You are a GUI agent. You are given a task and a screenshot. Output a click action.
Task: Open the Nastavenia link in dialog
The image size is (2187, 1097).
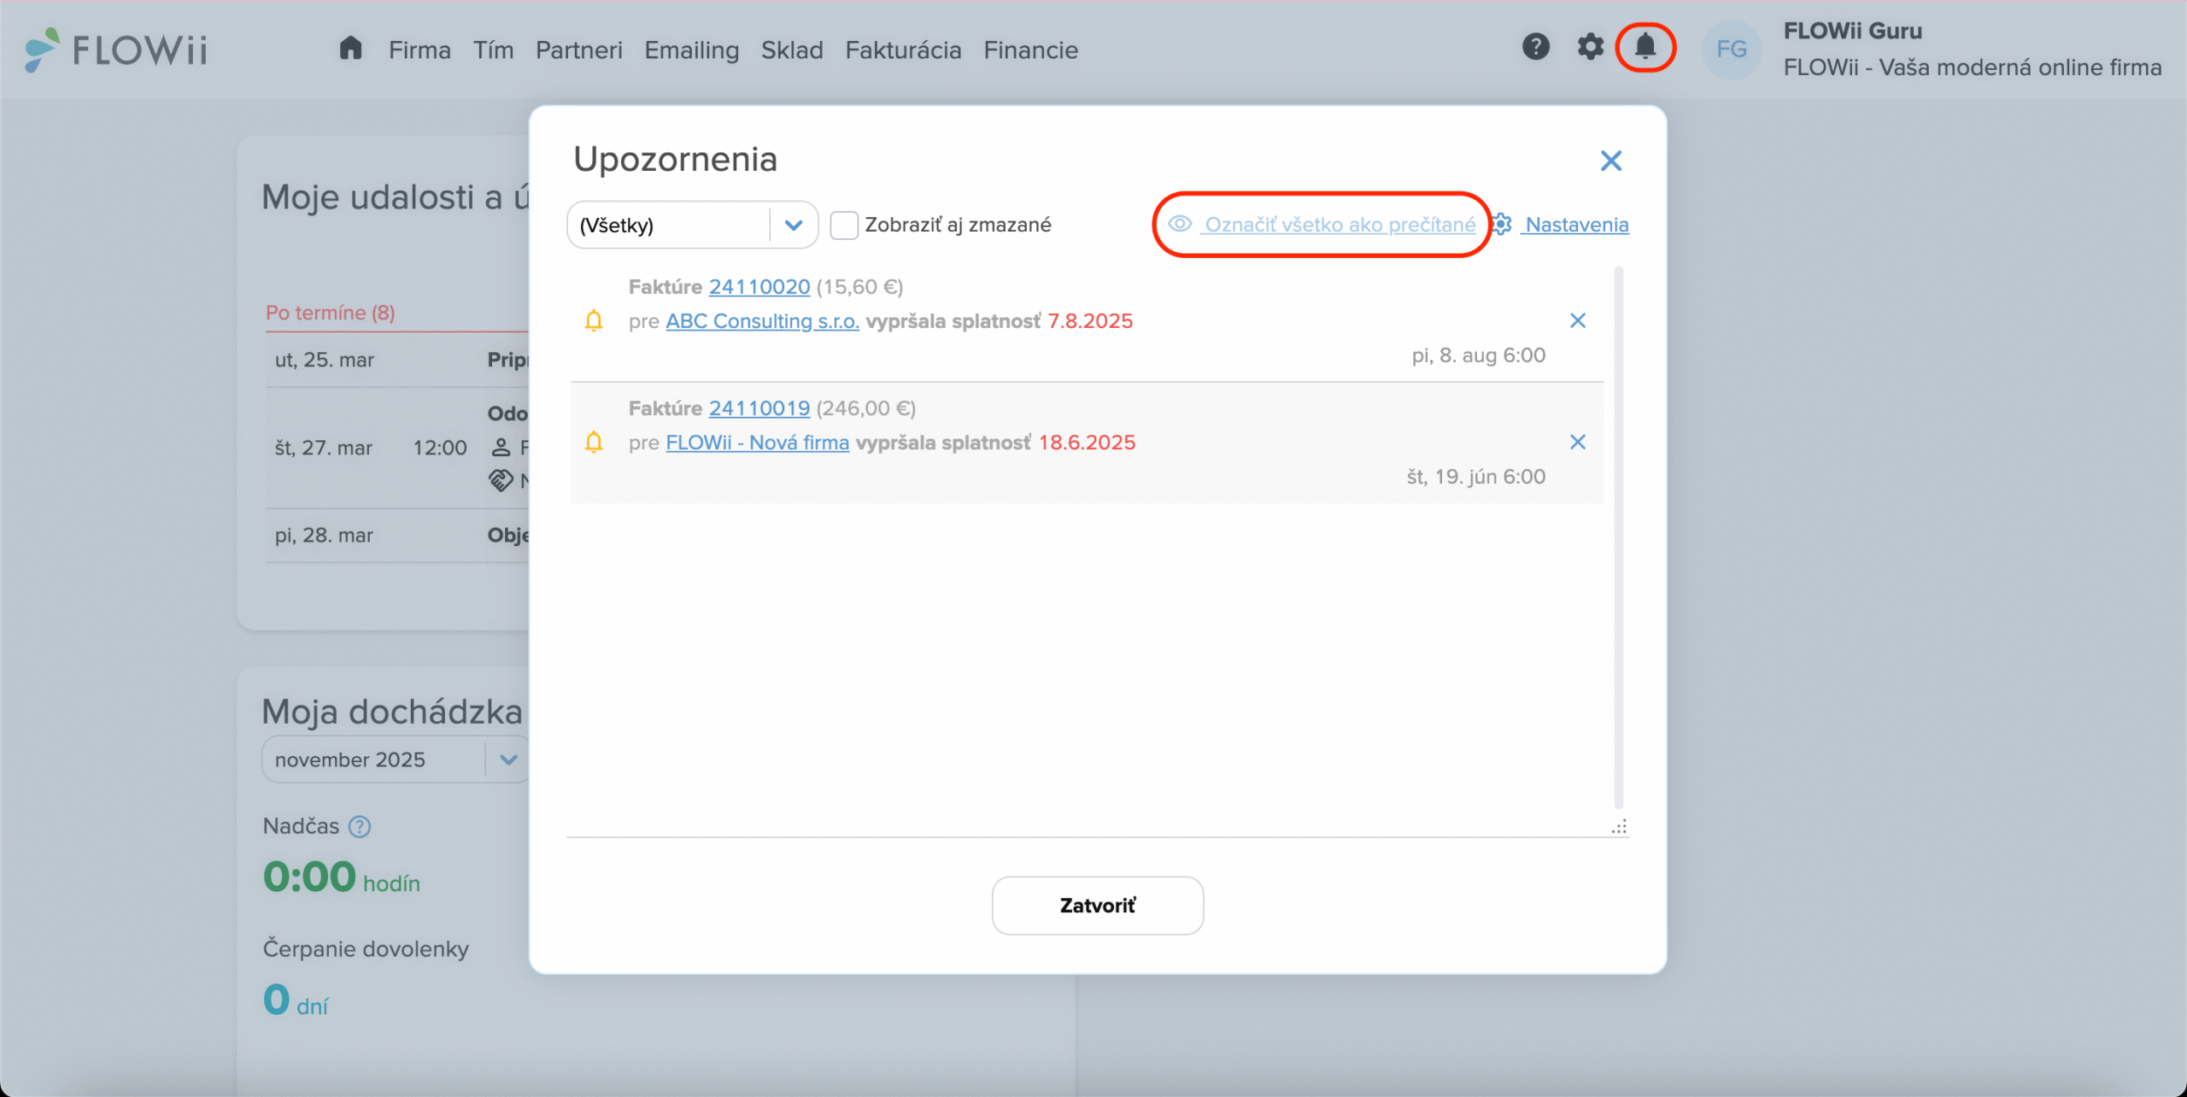[x=1576, y=225]
